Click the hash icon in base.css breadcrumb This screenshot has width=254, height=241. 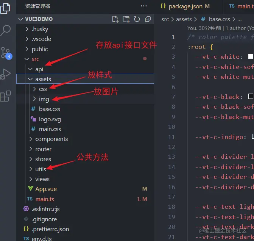[x=203, y=19]
